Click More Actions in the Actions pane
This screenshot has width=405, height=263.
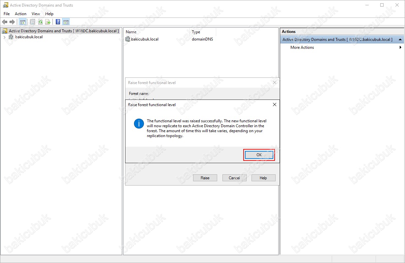[302, 47]
